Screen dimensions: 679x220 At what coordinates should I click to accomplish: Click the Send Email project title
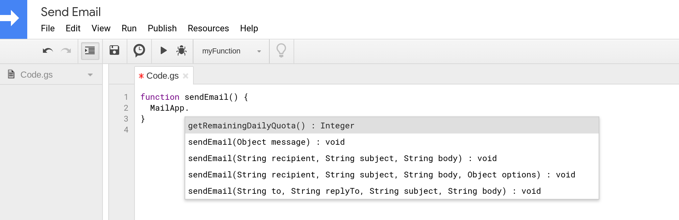(x=71, y=12)
